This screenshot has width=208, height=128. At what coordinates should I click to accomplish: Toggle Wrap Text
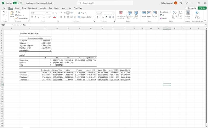pos(83,13)
